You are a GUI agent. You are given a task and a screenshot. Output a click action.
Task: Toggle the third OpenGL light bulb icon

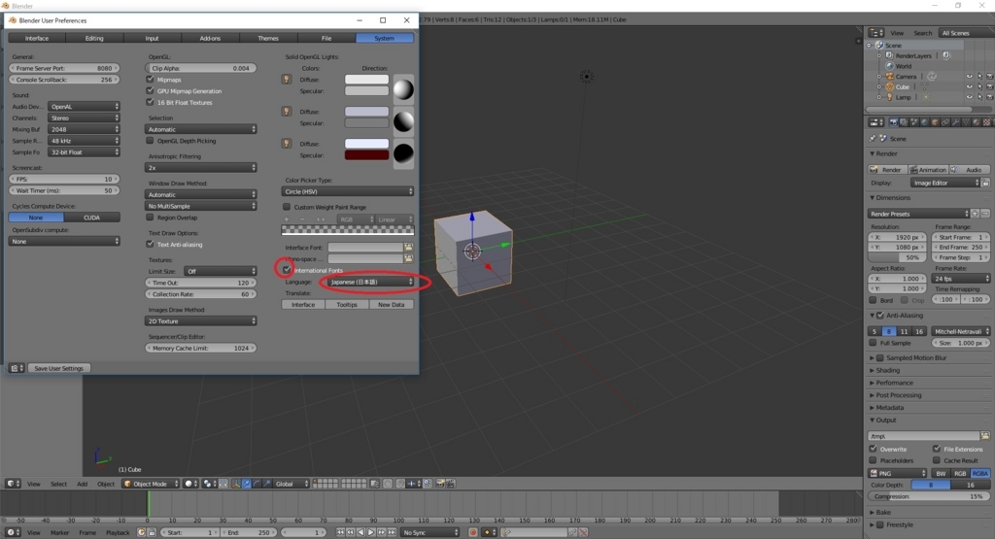pos(287,144)
